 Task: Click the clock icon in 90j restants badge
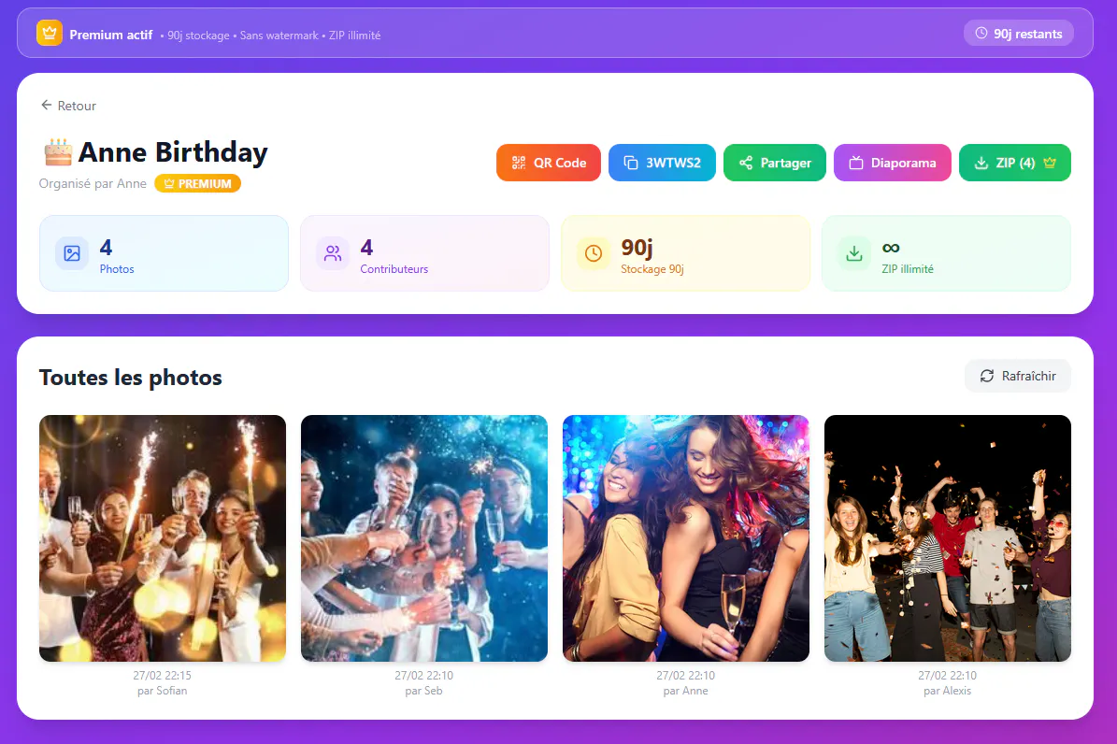click(x=981, y=34)
